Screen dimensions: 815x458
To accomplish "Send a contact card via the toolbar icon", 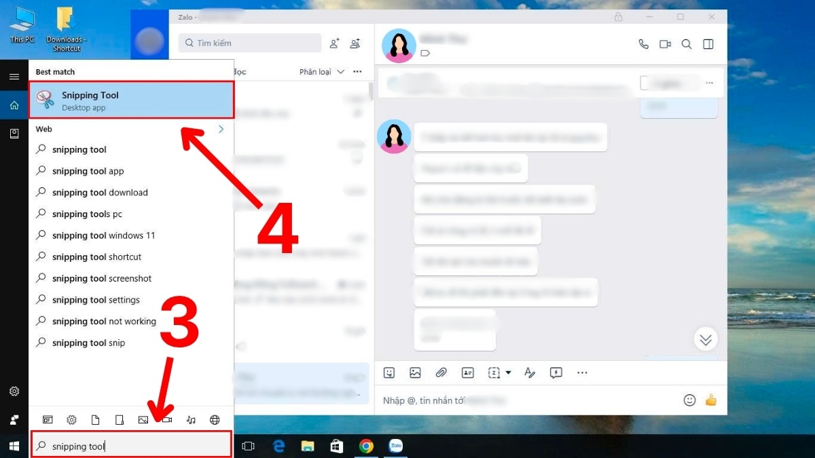I will pos(467,373).
